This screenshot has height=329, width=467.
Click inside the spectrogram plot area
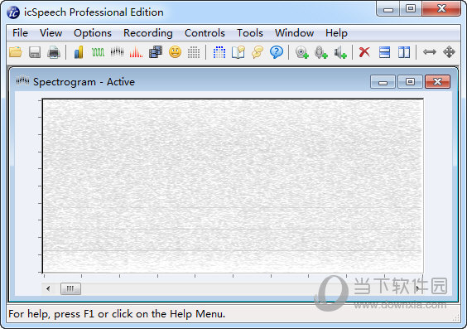tap(233, 186)
